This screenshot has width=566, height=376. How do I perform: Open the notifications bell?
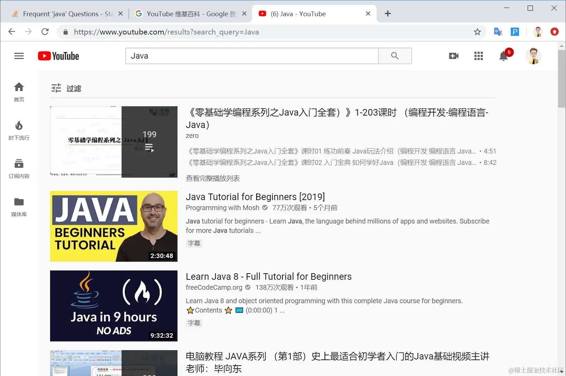[x=504, y=56]
